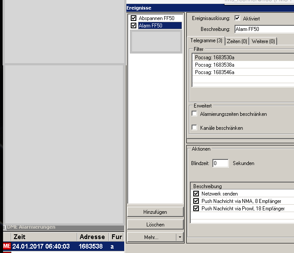Open the Zeiten (0) tab
The height and width of the screenshot is (253, 294).
237,41
